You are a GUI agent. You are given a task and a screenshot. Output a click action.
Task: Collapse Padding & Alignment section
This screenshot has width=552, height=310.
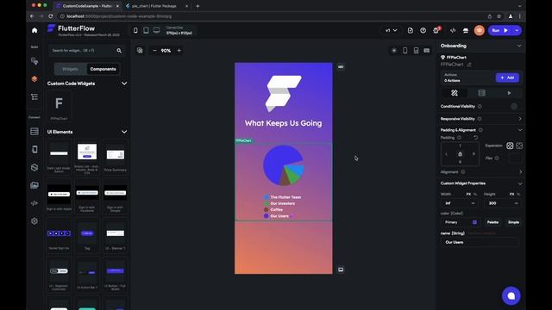tap(520, 130)
